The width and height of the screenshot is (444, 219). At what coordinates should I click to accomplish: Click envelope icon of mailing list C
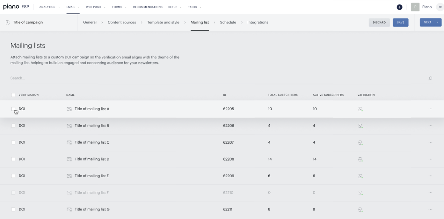tap(69, 142)
